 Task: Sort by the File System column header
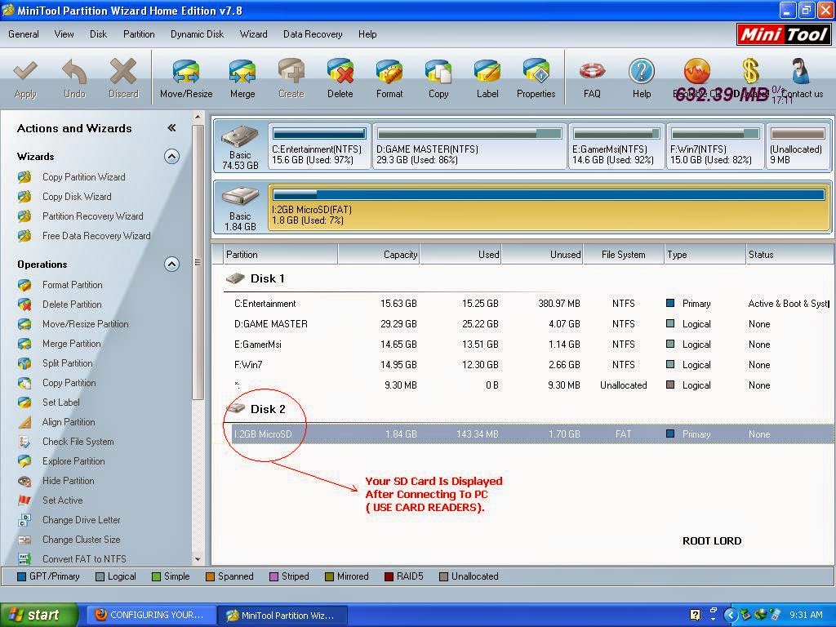pyautogui.click(x=623, y=255)
